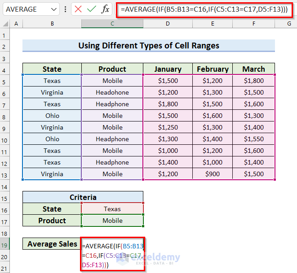Click the Select All corner triangle
The image size is (297, 273).
[x=5, y=24]
